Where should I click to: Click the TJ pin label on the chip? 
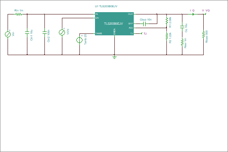tap(131, 33)
